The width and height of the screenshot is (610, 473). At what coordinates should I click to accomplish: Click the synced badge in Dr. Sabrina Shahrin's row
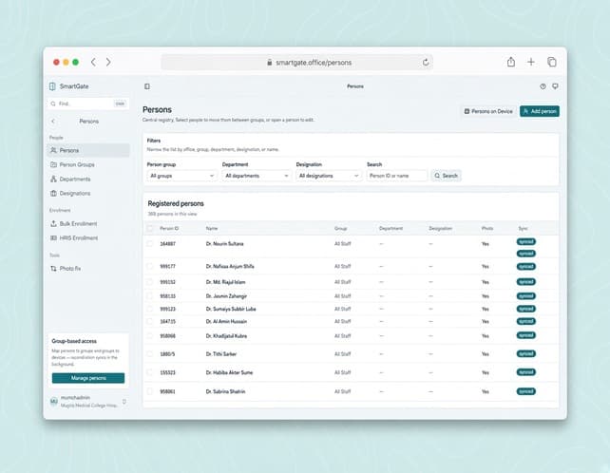(x=526, y=391)
